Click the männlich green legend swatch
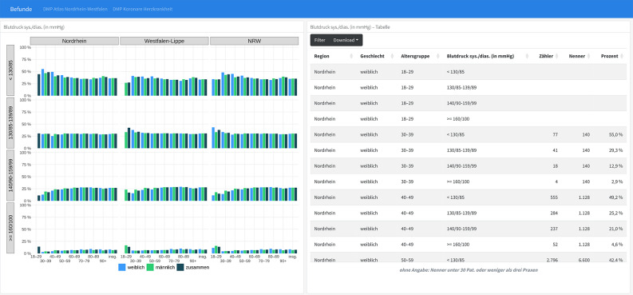The width and height of the screenshot is (633, 295). click(151, 267)
